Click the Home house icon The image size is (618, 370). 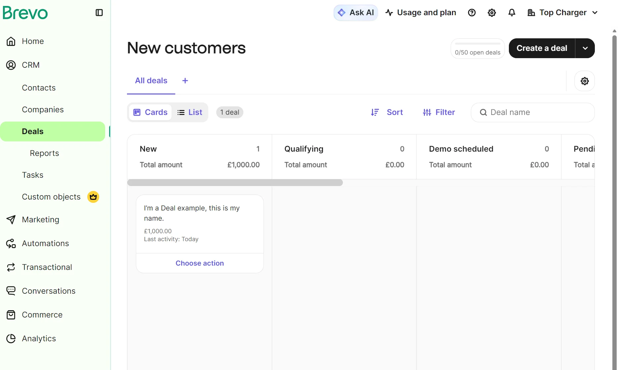11,41
